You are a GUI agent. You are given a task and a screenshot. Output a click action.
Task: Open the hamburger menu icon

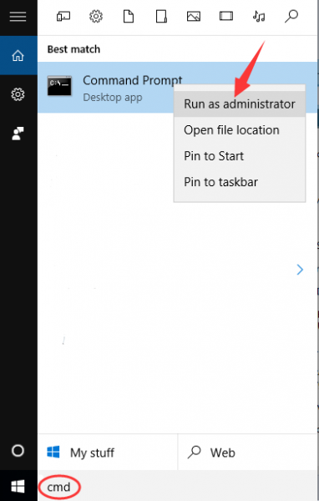pyautogui.click(x=18, y=17)
